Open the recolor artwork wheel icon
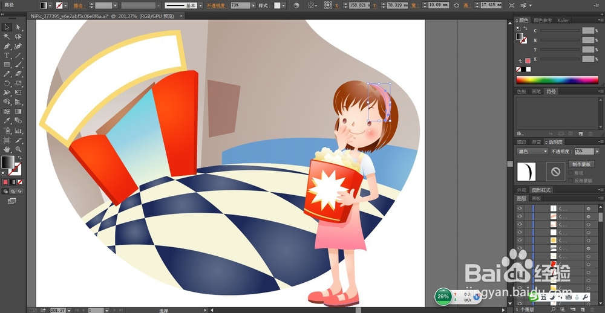This screenshot has width=605, height=313. pos(296,5)
